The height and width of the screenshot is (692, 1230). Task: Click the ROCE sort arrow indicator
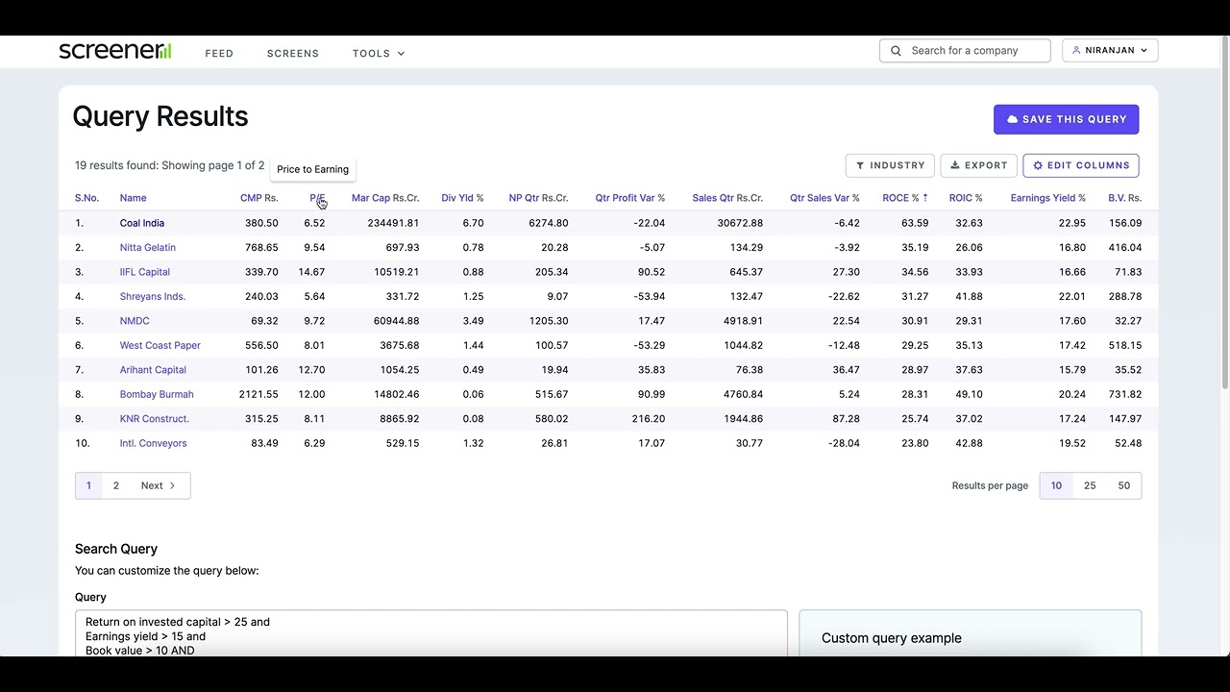(x=925, y=198)
